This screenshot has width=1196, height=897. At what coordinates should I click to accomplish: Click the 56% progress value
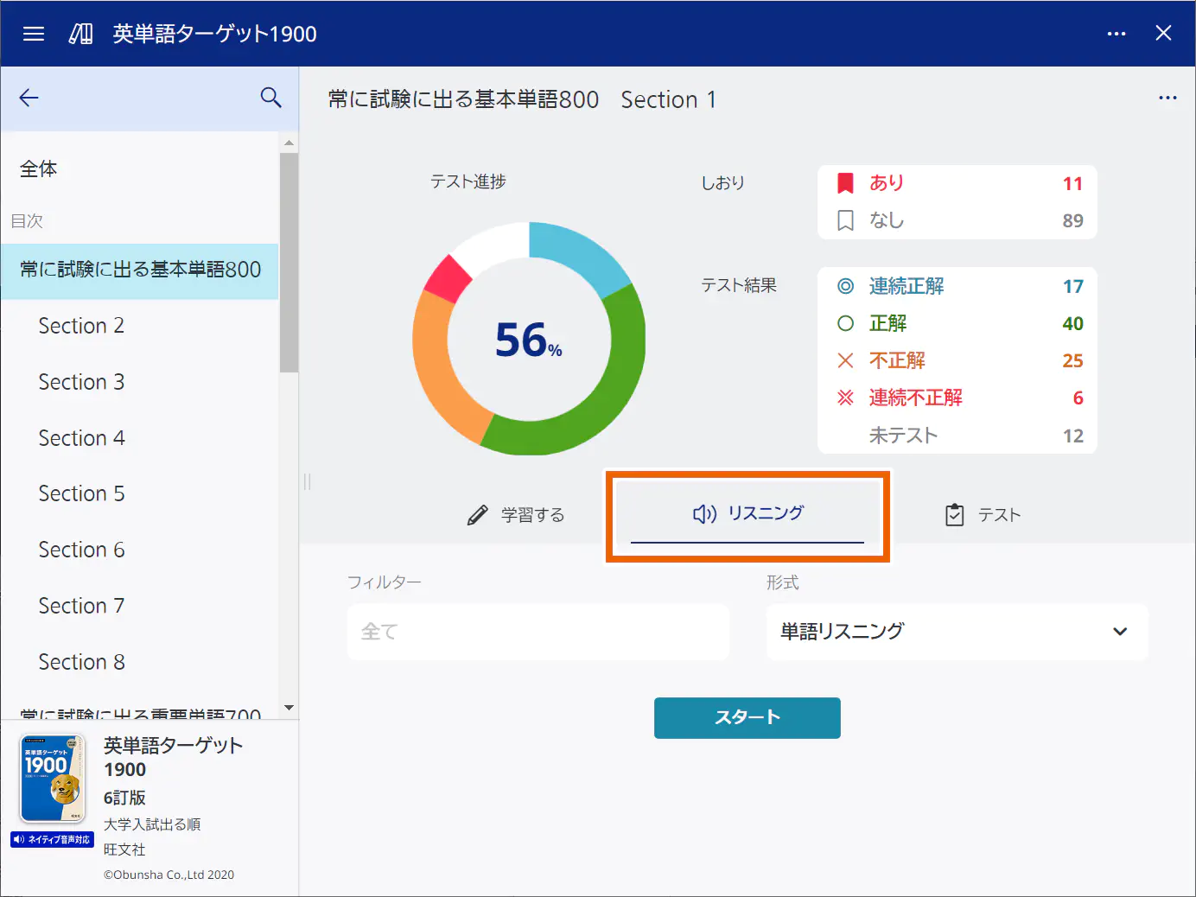click(528, 340)
